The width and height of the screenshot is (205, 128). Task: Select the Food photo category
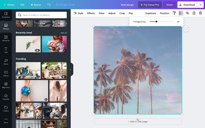[59, 23]
